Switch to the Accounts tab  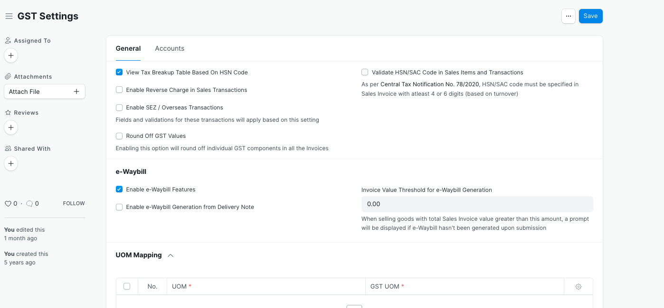pyautogui.click(x=170, y=48)
